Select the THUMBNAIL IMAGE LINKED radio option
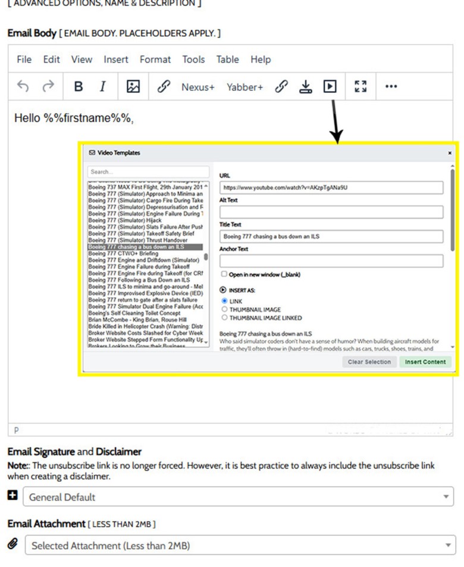Viewport: 464px width, 567px height. (224, 317)
